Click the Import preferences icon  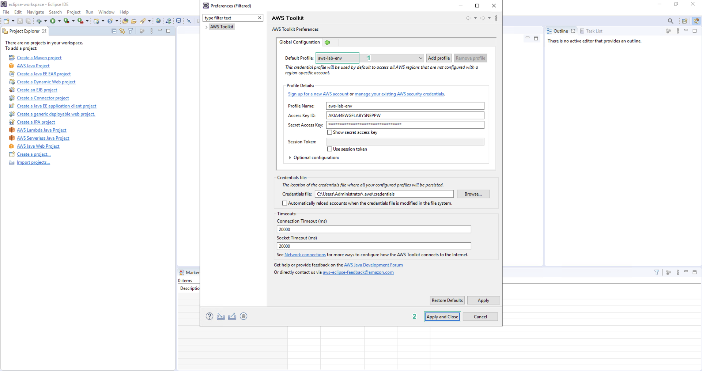[221, 316]
